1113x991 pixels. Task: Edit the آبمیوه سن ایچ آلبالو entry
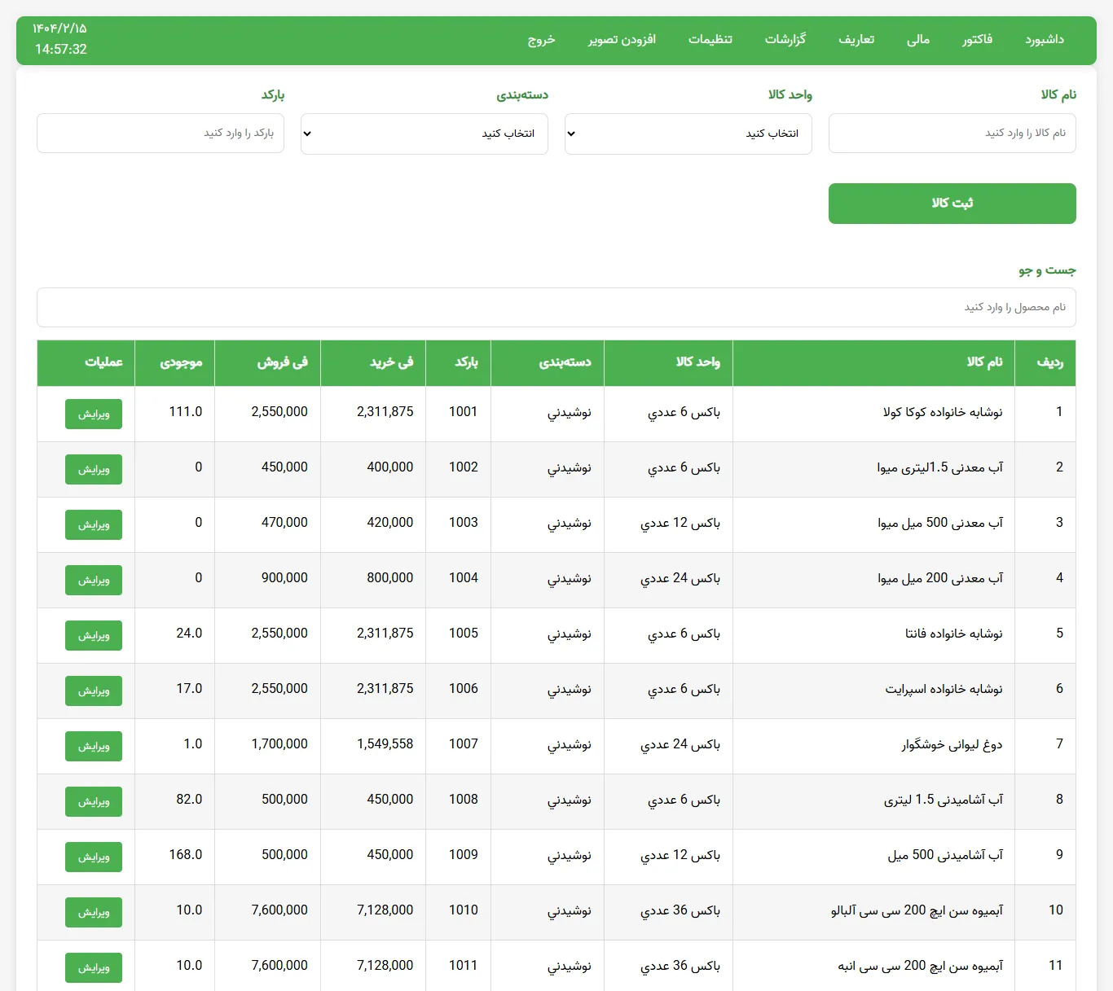click(94, 912)
